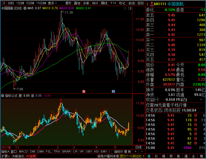Select the 势 trend tab
Viewport: 206px width, 159px height.
[171, 156]
